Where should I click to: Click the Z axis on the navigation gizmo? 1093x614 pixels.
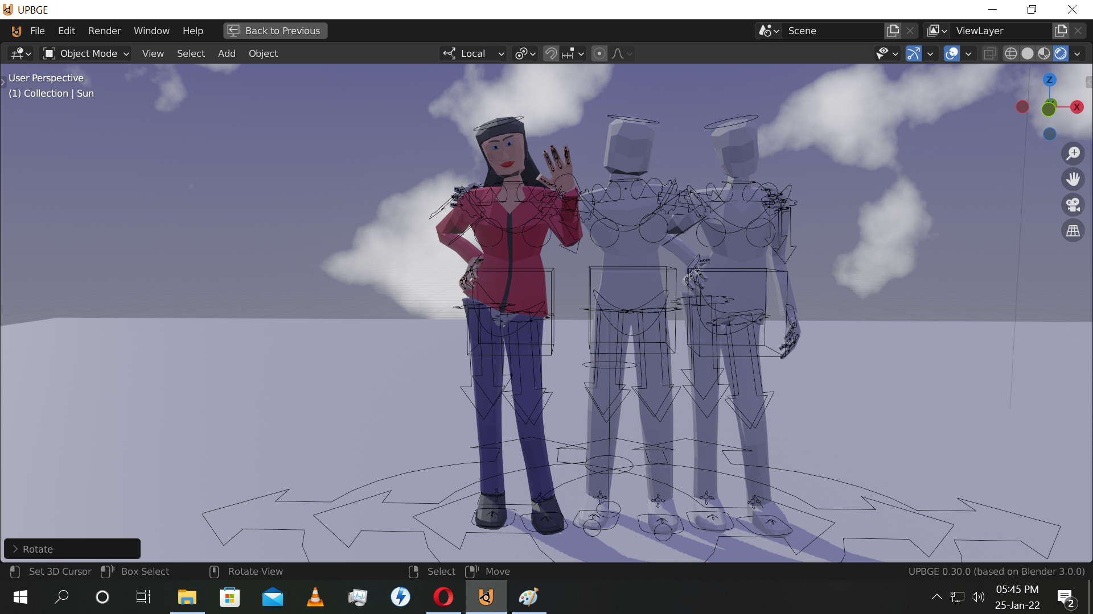click(1050, 80)
